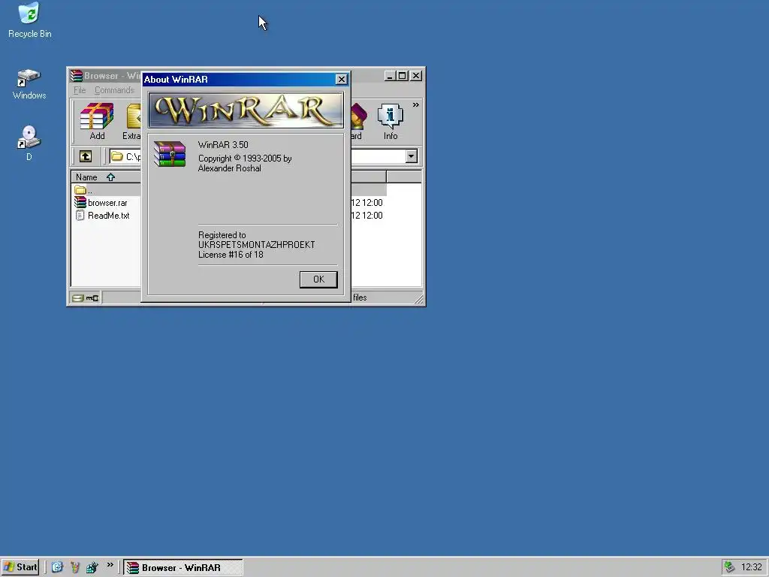Click the key password icon in status bar
769x577 pixels.
[92, 298]
